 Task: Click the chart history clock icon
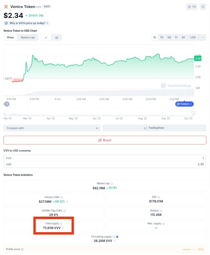[x=7, y=104]
